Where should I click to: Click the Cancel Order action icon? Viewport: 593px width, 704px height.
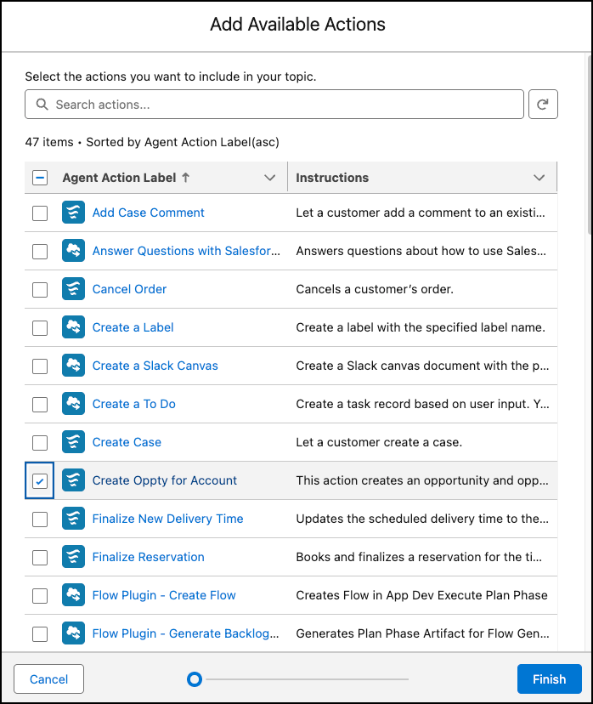73,289
